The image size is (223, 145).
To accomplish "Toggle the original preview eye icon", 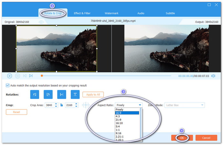I will pos(41,22).
